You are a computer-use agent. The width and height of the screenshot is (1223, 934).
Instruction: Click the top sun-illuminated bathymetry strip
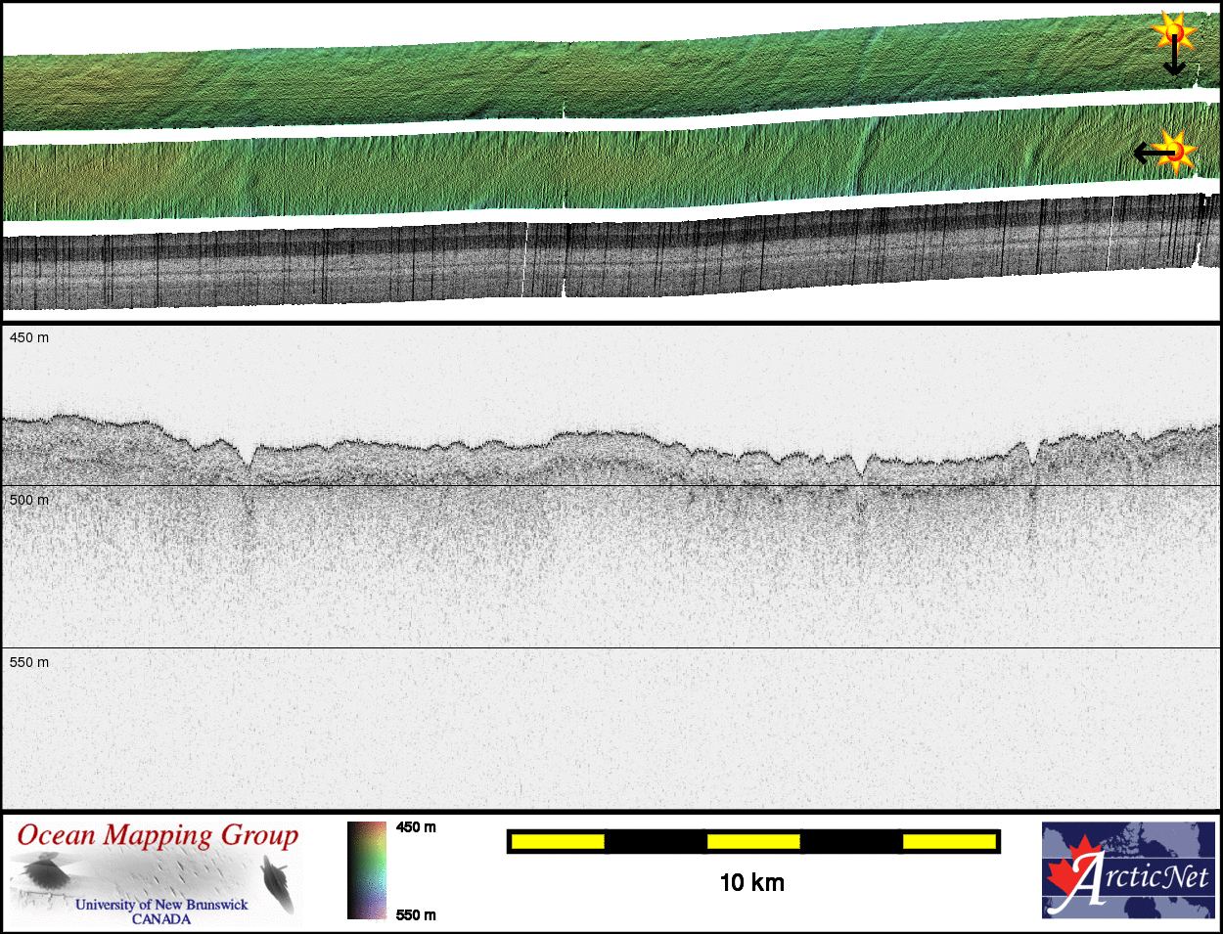point(587,83)
